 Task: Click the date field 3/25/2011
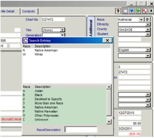(x=130, y=128)
